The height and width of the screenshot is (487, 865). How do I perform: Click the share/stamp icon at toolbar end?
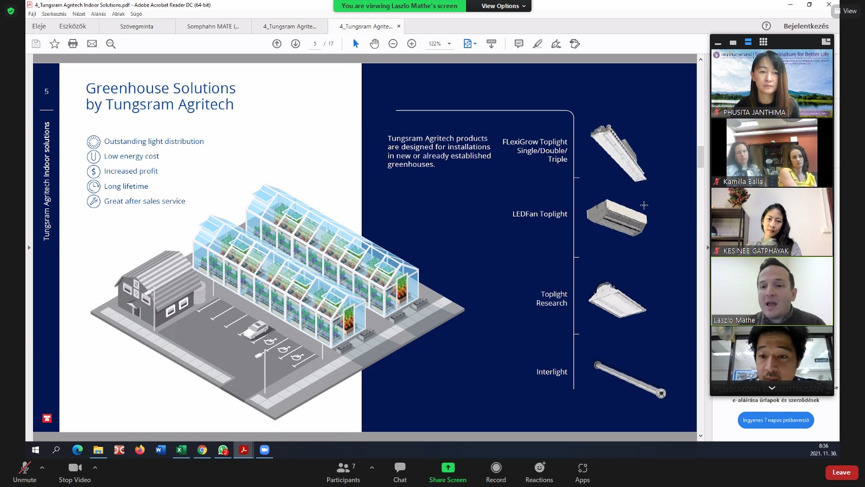tap(575, 44)
